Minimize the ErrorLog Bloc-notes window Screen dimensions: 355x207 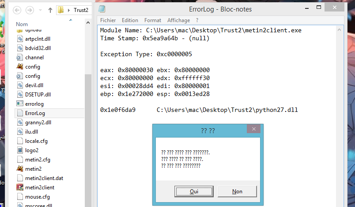(x=307, y=8)
